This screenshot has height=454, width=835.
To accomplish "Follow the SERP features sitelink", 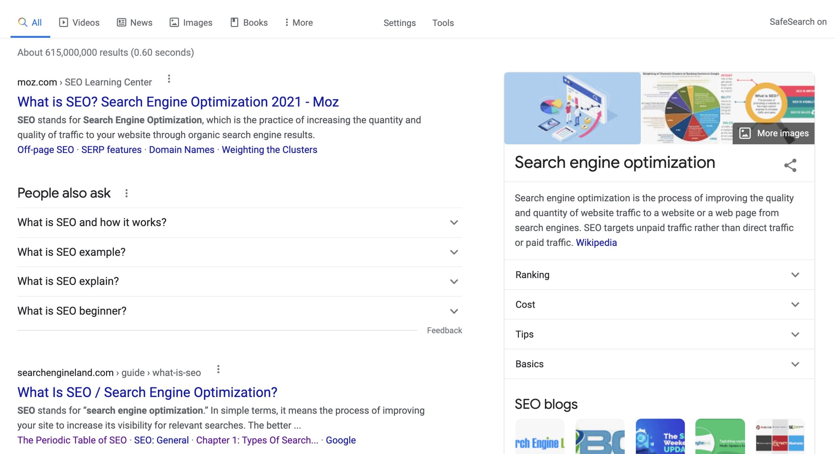I will click(112, 149).
